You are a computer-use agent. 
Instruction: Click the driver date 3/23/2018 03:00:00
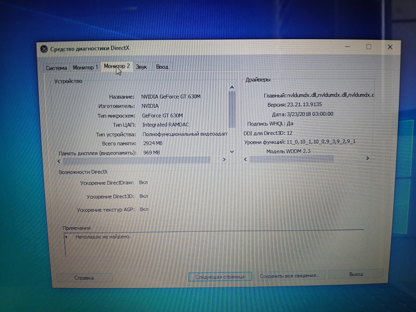point(310,114)
